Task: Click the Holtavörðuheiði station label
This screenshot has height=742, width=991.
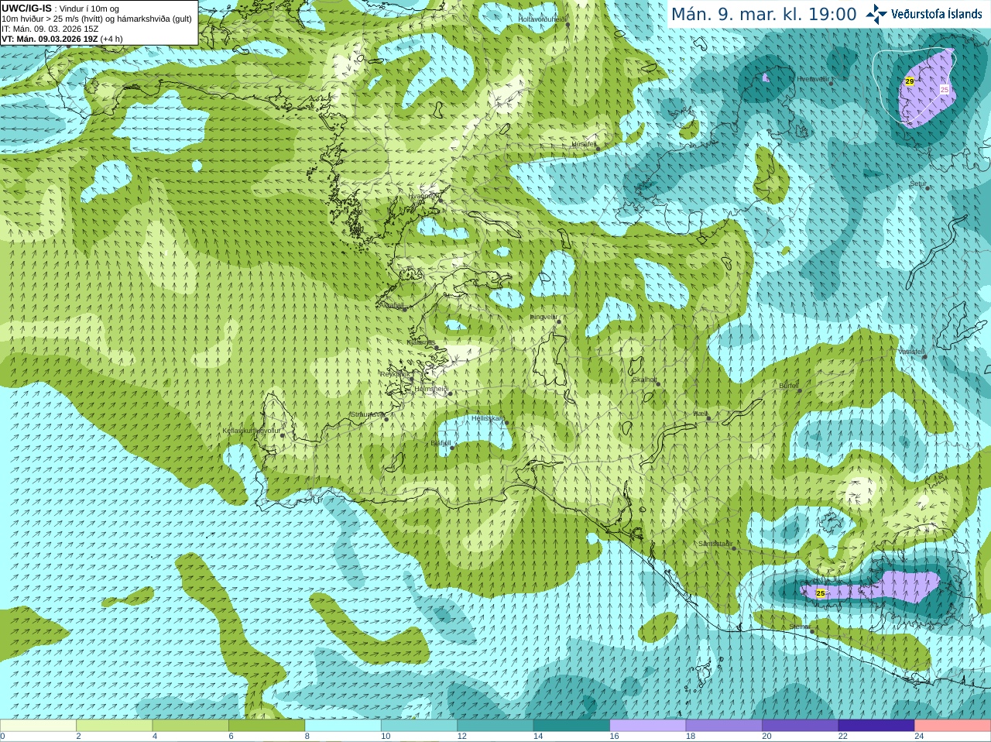Action: (543, 19)
